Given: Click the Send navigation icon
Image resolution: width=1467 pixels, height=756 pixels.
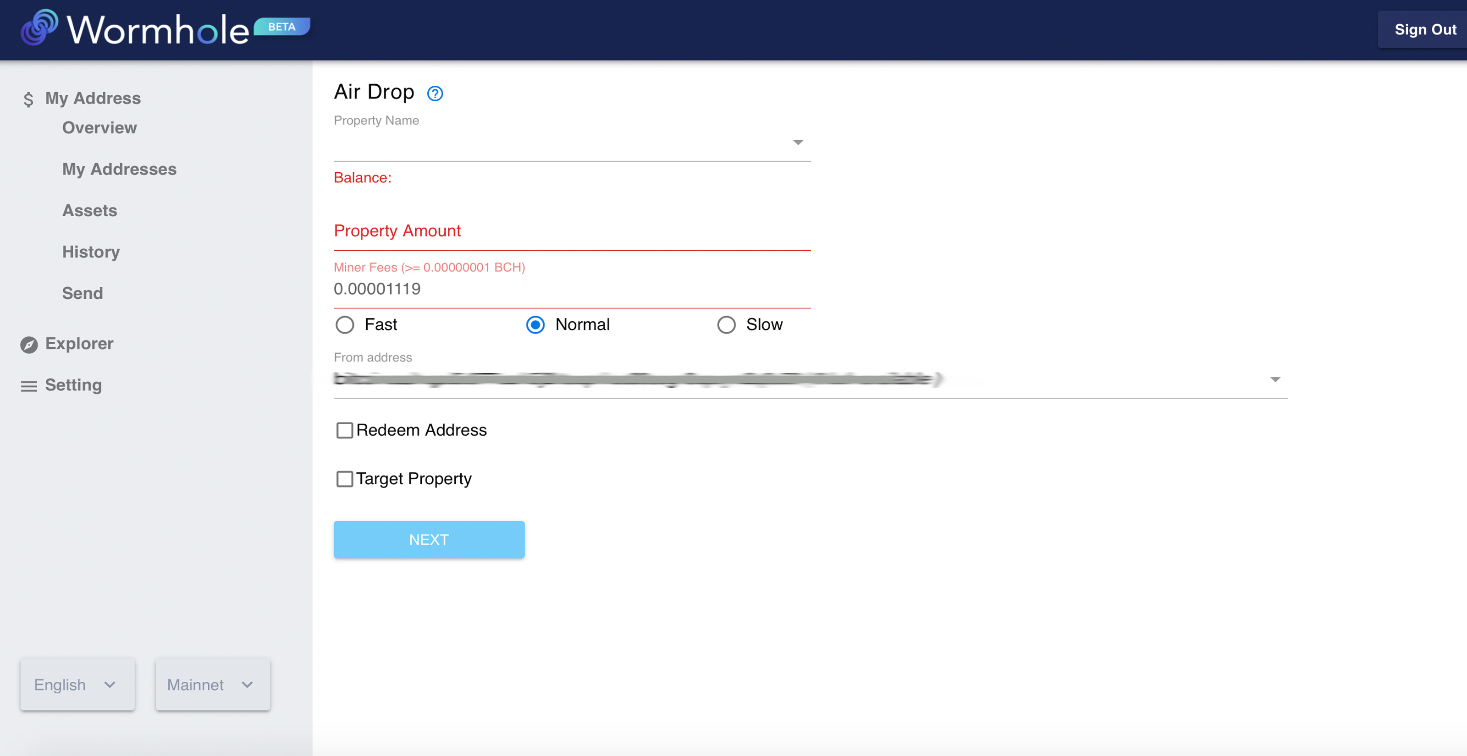Looking at the screenshot, I should [x=82, y=292].
